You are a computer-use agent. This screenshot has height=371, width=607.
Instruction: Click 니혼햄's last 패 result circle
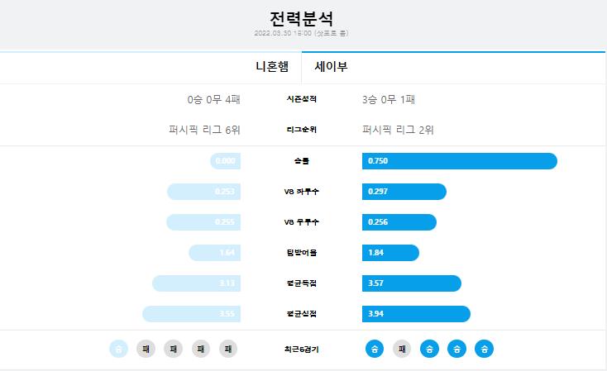pos(228,349)
